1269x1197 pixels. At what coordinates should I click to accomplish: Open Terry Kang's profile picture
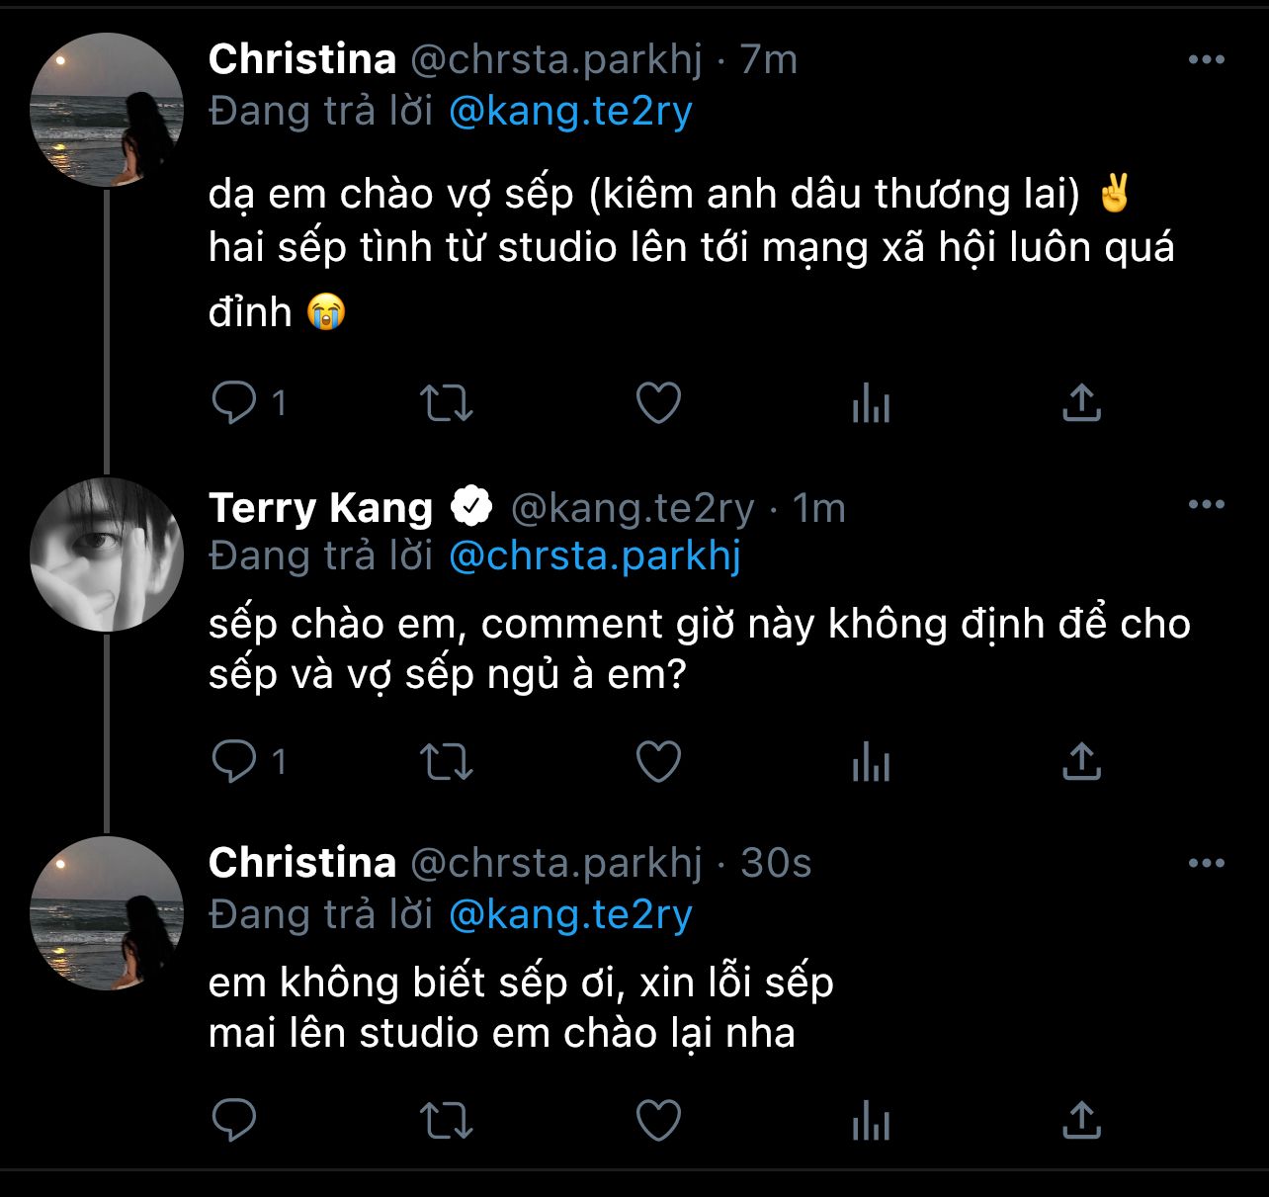(107, 555)
